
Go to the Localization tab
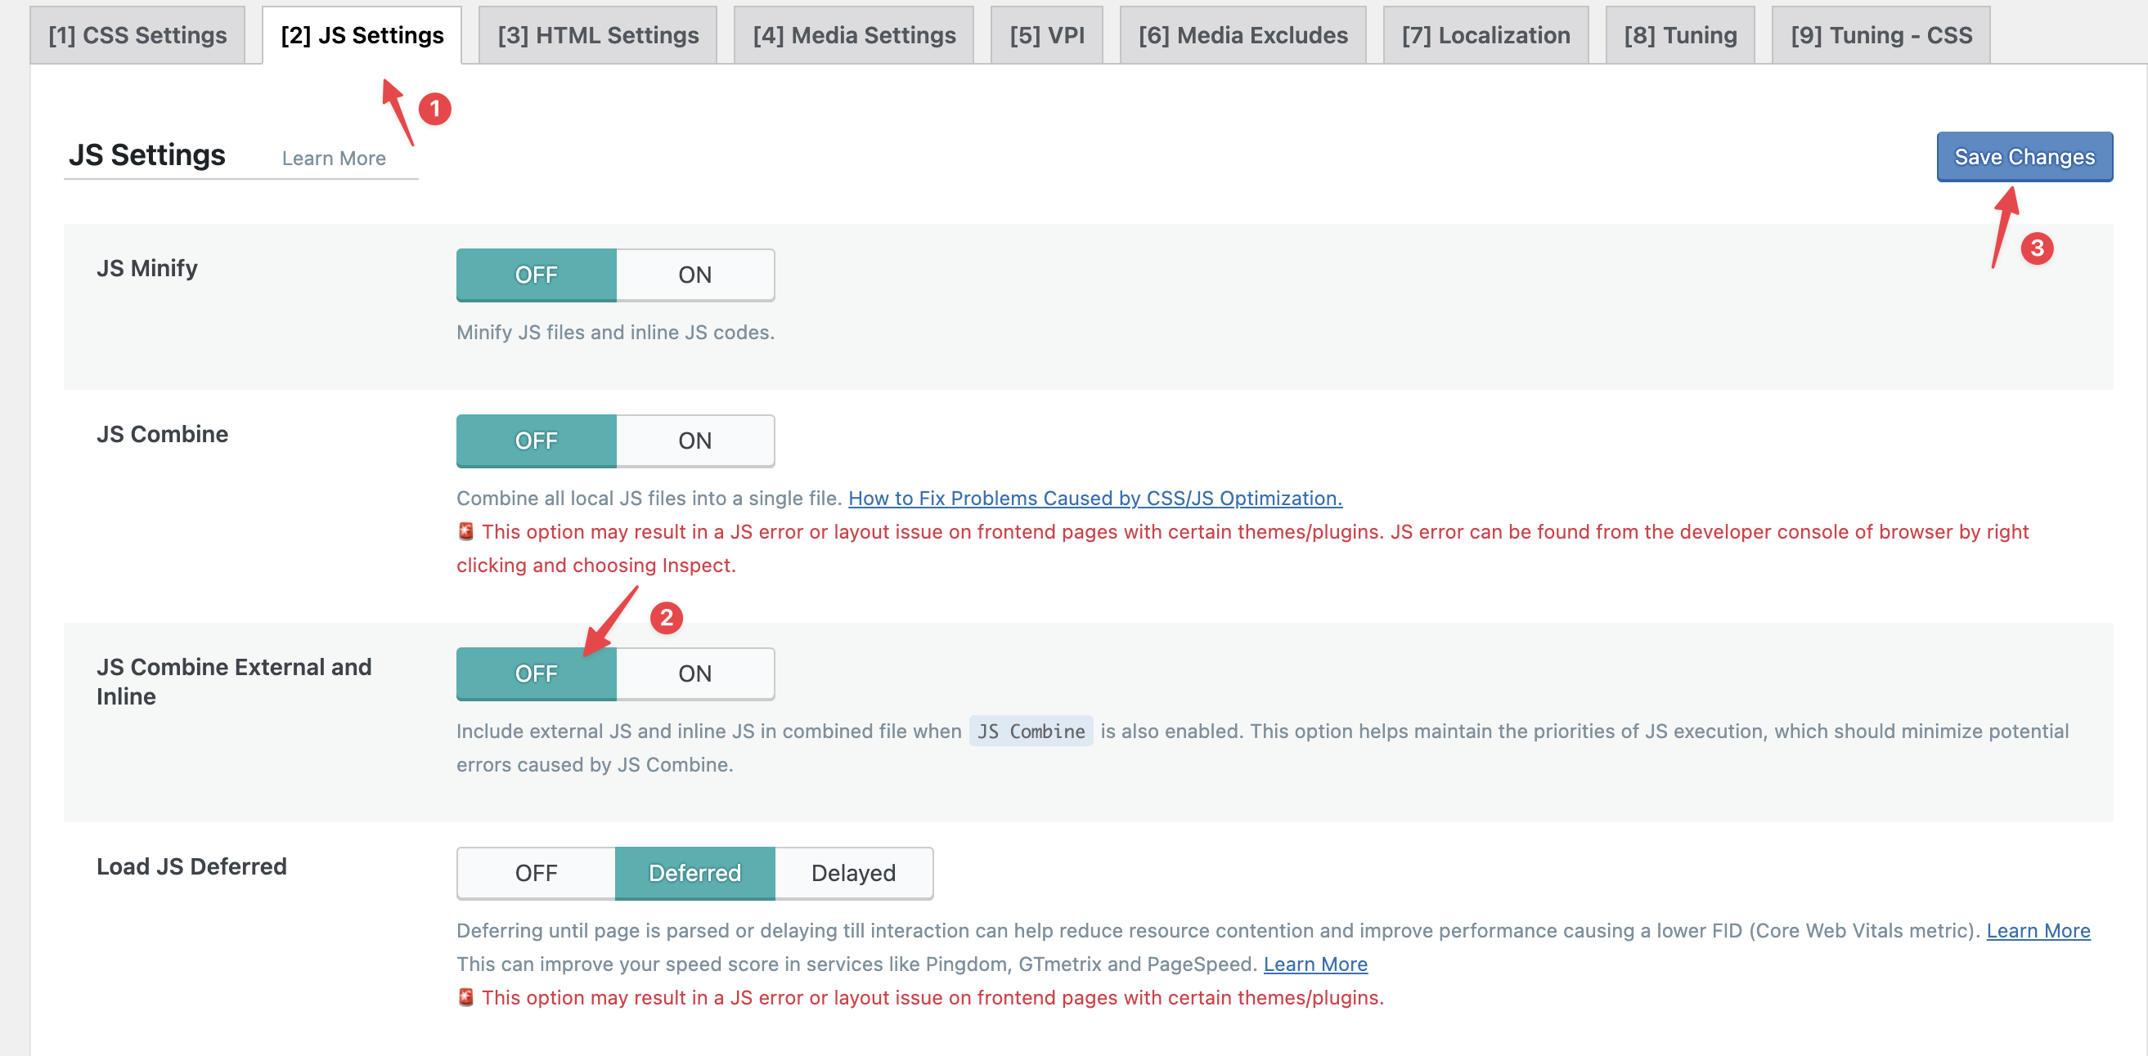pyautogui.click(x=1485, y=35)
